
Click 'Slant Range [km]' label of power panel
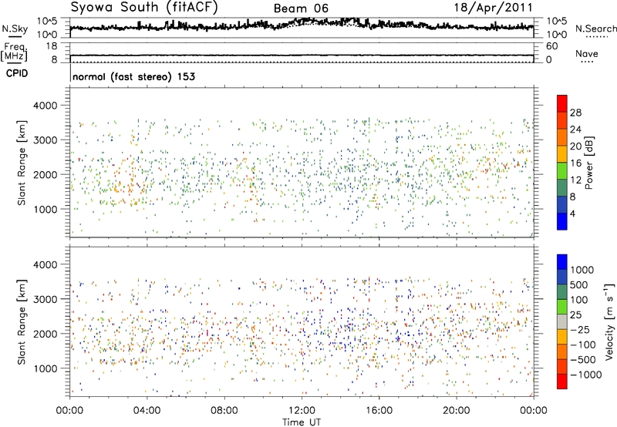coord(22,163)
